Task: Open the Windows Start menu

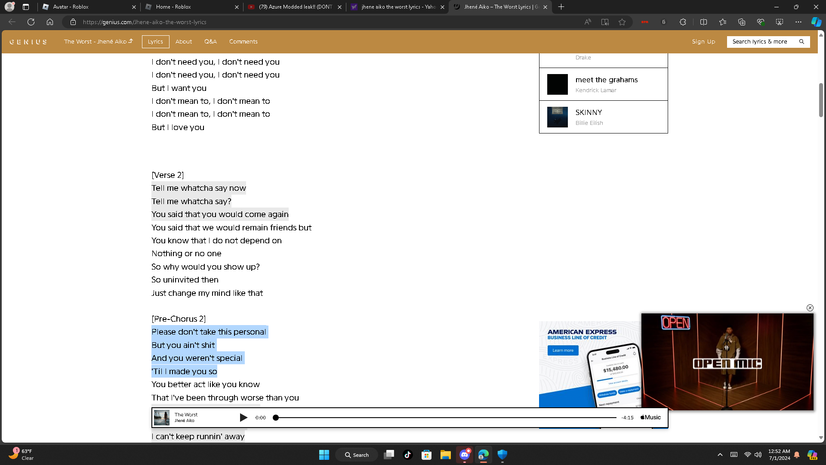Action: coord(324,455)
